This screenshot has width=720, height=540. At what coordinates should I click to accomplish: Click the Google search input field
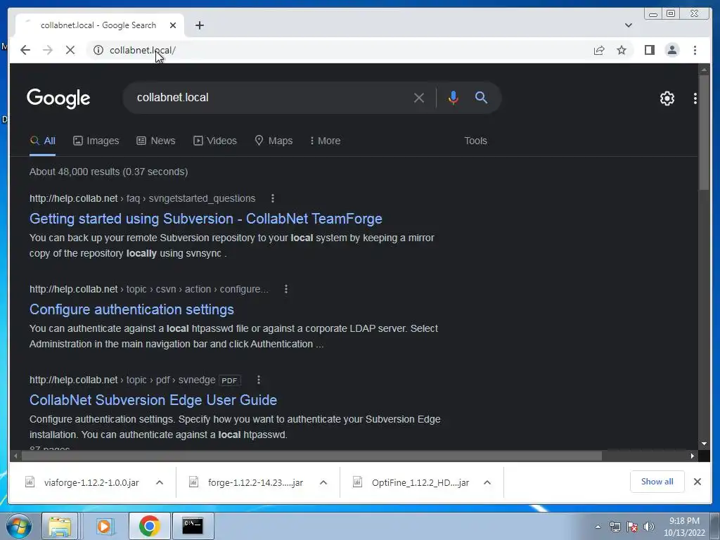click(x=271, y=97)
